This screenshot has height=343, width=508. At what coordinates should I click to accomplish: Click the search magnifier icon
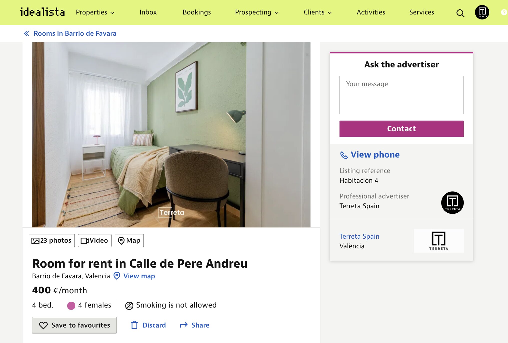pos(460,13)
